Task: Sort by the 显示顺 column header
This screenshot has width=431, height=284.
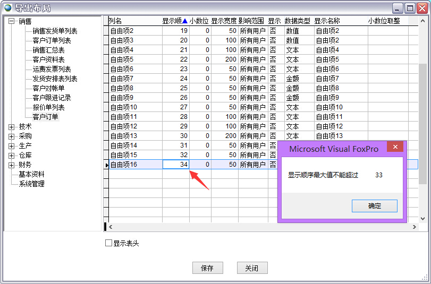Action: coord(175,21)
